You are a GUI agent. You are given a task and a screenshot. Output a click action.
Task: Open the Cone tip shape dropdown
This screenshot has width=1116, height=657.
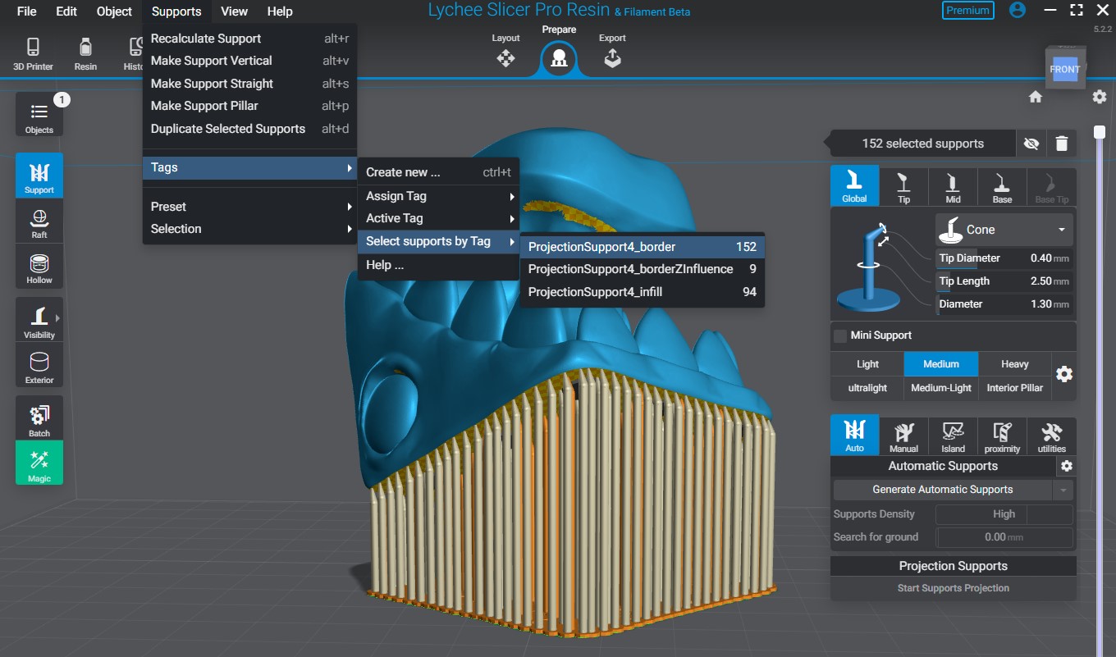pyautogui.click(x=1004, y=230)
